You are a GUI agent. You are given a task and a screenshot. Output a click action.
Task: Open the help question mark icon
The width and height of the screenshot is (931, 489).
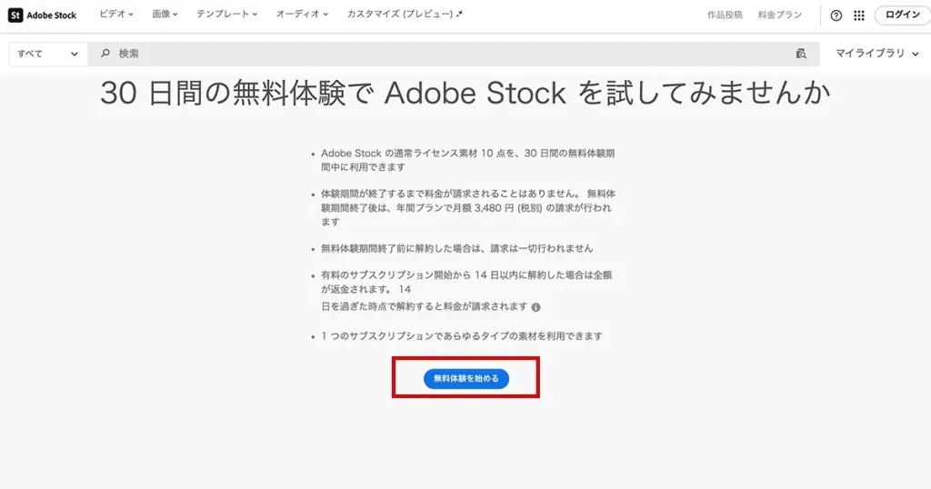pyautogui.click(x=836, y=15)
